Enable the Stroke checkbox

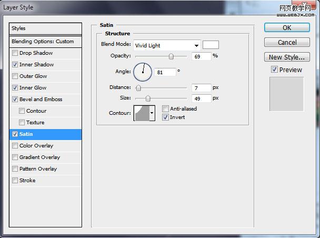[15, 181]
